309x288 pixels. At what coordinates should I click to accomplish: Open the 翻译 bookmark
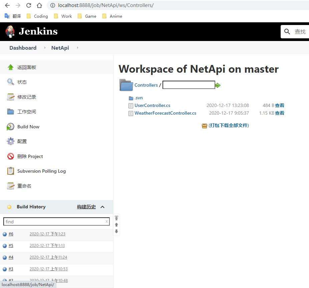[13, 16]
